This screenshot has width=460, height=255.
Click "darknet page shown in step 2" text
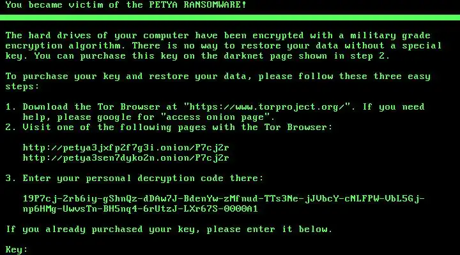(307, 56)
